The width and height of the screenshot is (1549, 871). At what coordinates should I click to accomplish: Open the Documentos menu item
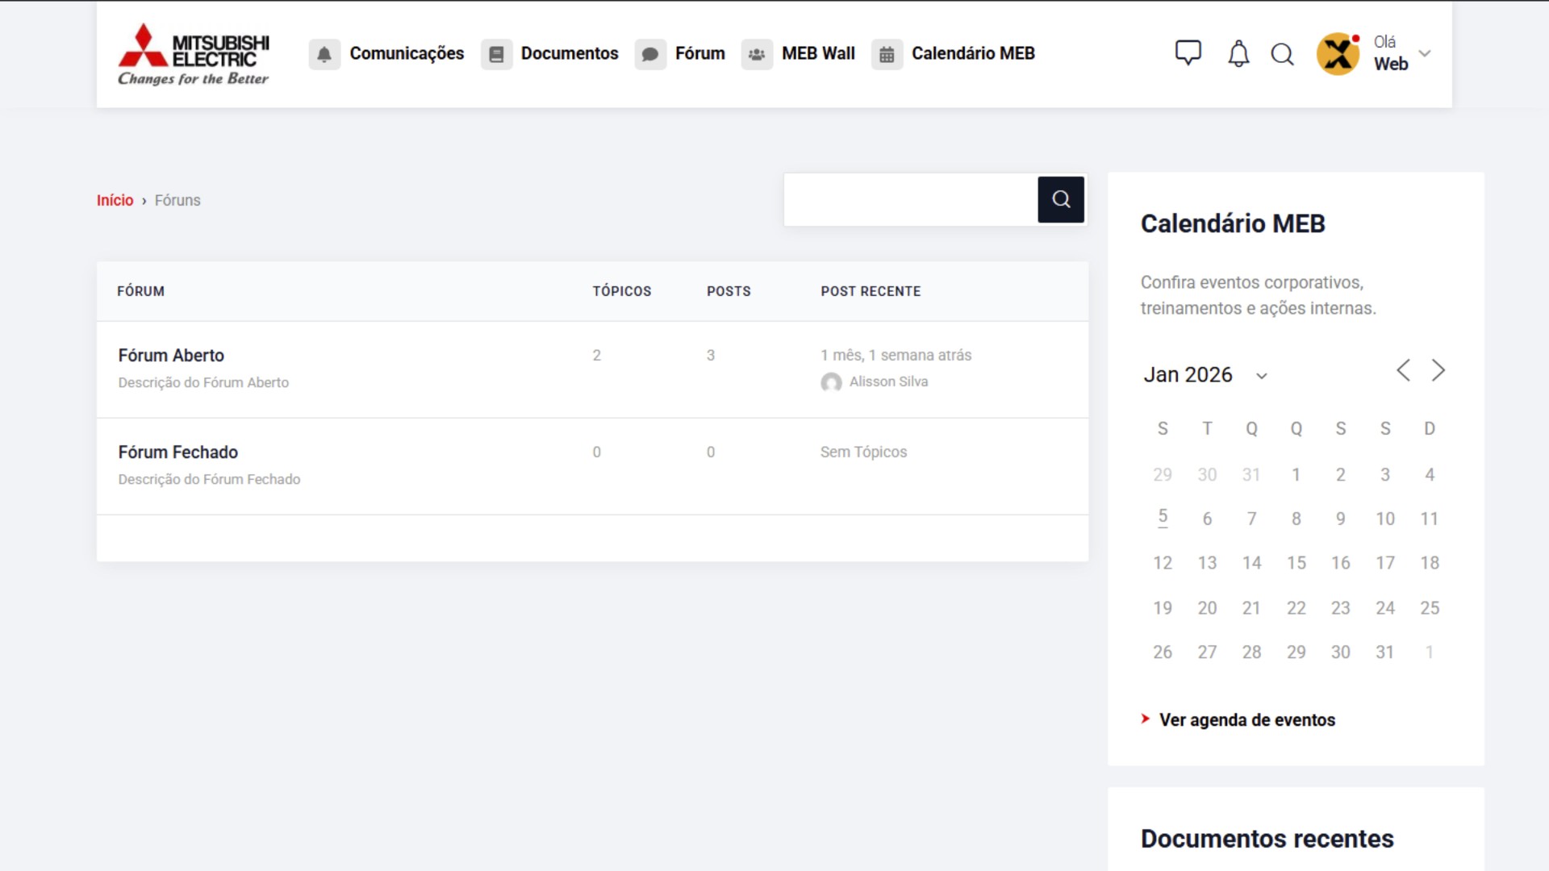click(570, 53)
